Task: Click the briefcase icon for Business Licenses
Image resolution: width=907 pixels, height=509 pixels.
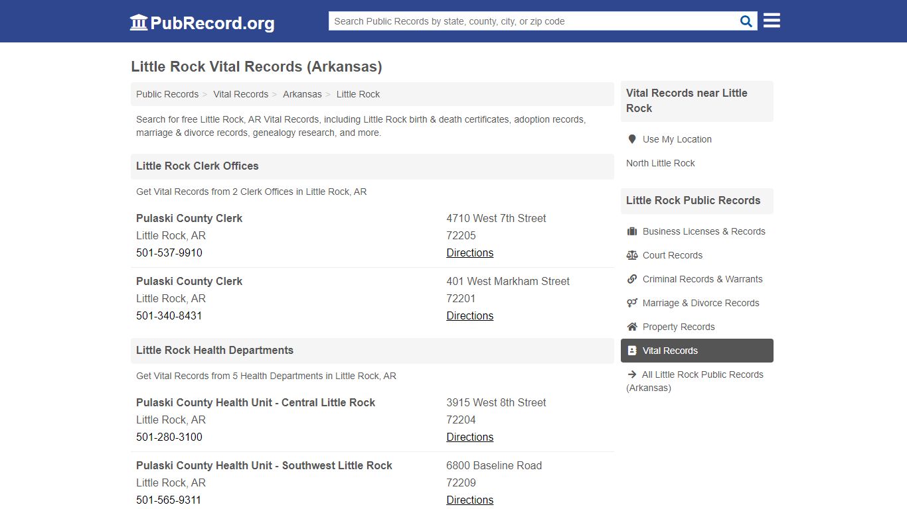Action: coord(632,231)
